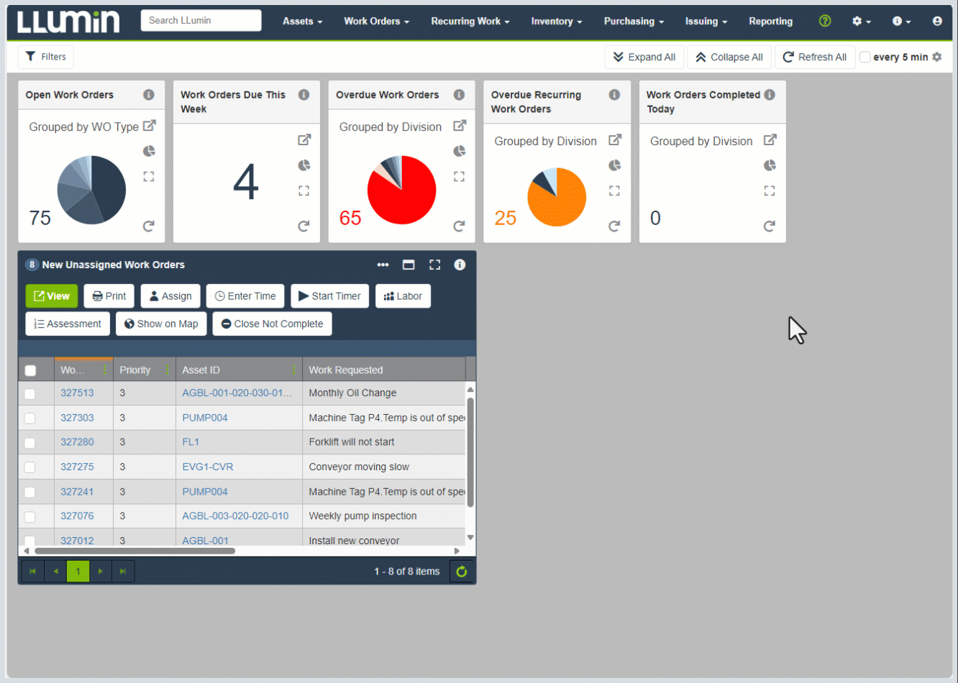Open the ellipsis menu on Unassigned Work Orders panel

tap(383, 265)
